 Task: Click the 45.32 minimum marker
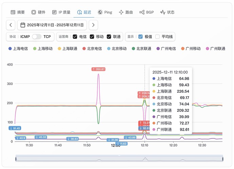pyautogui.click(x=41, y=137)
